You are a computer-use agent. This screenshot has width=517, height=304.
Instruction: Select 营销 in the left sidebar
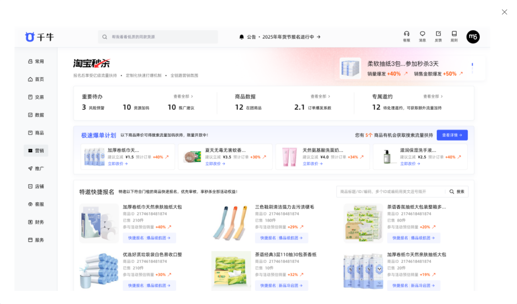click(36, 150)
